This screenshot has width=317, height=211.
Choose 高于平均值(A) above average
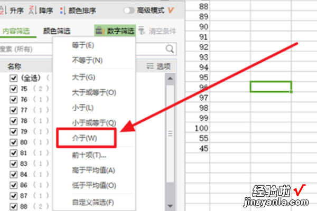pos(94,170)
